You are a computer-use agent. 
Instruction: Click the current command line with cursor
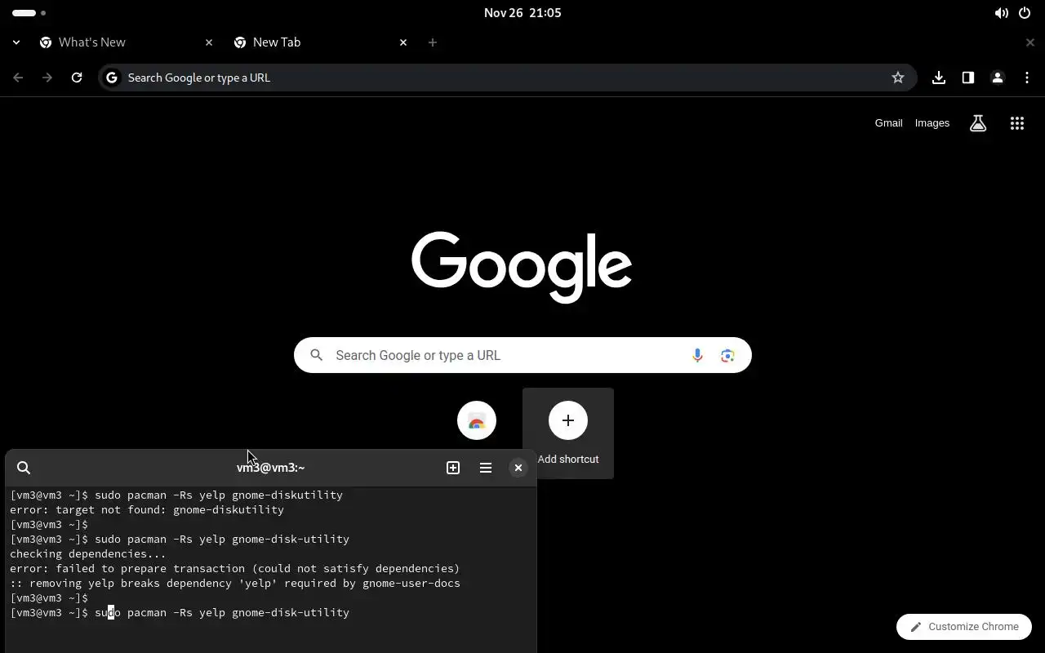[180, 612]
